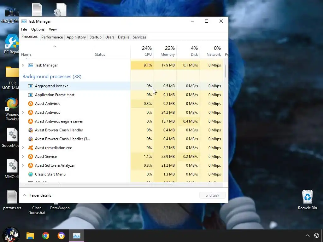Sort processes by Disk column

tap(189, 51)
